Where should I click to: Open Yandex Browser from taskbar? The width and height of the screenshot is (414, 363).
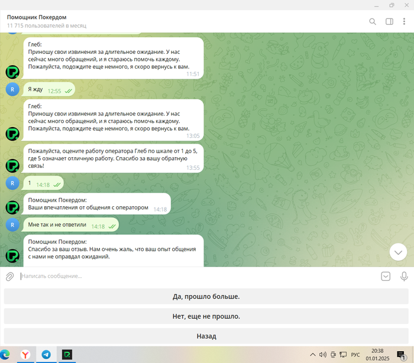click(25, 355)
